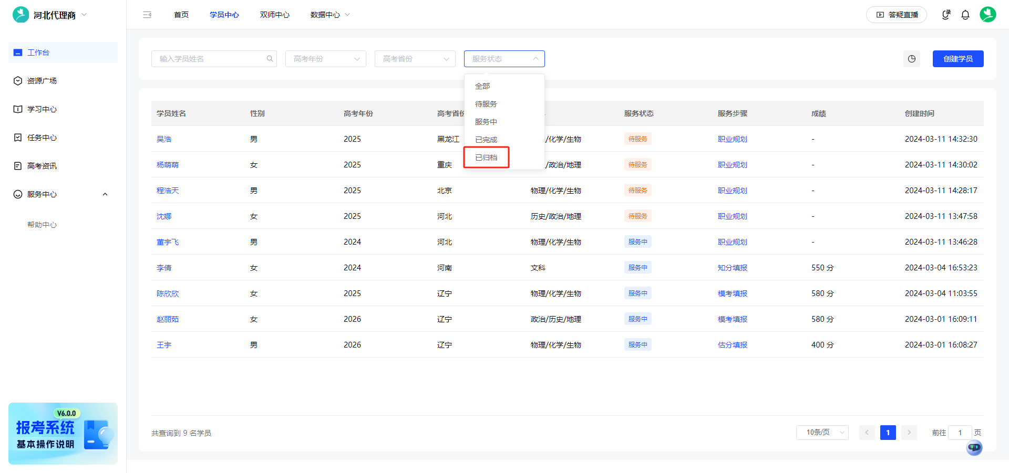Choose 服务中 in the dropdown list
Image resolution: width=1009 pixels, height=473 pixels.
click(486, 122)
